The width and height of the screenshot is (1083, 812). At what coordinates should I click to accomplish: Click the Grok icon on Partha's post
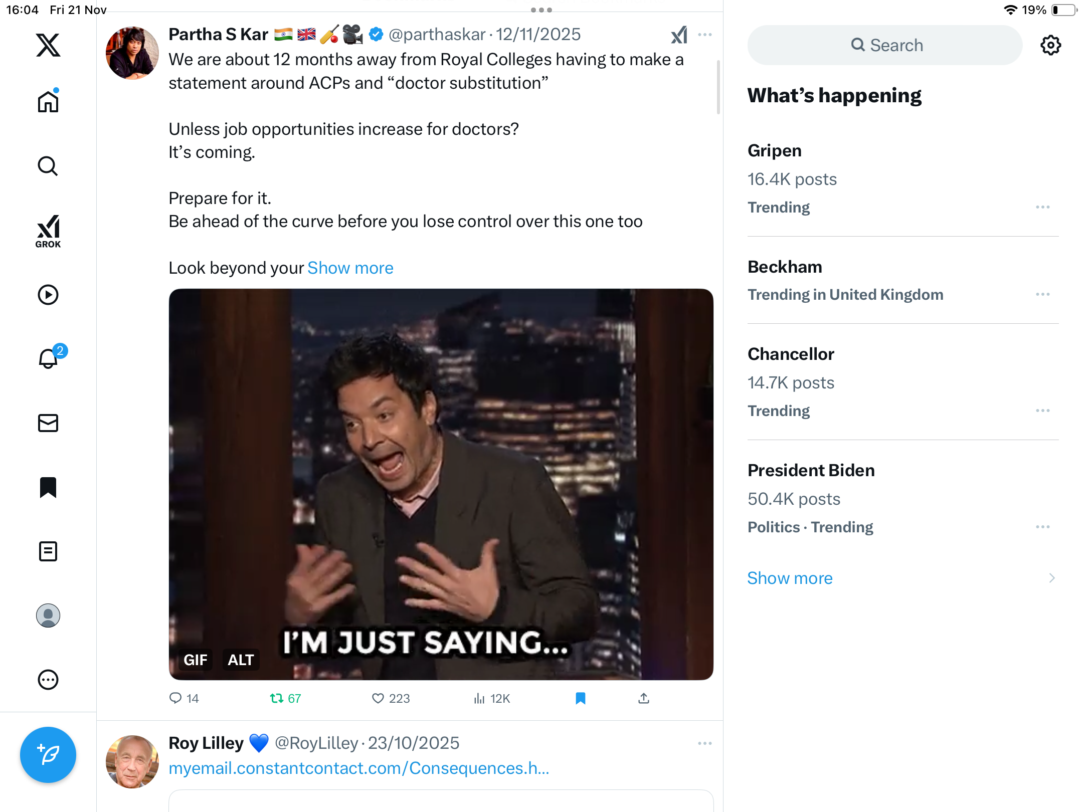pyautogui.click(x=679, y=35)
